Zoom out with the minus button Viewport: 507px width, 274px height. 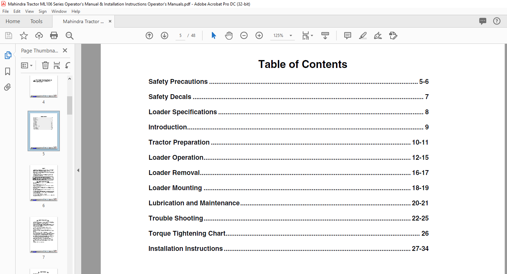[244, 36]
